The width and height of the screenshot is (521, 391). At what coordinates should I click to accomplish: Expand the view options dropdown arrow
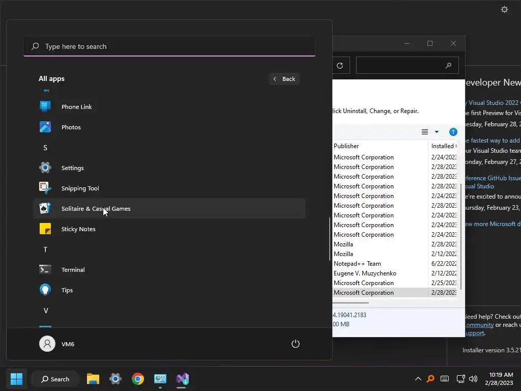click(437, 132)
